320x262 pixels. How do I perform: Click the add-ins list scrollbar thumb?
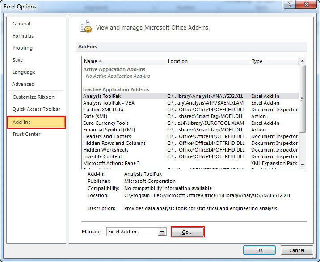coord(302,99)
